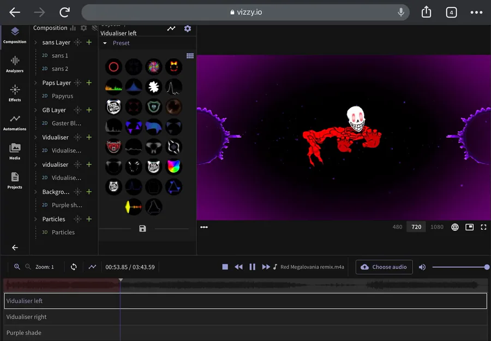
Task: Pick the green and orange spectrum bars preset
Action: coord(113,87)
